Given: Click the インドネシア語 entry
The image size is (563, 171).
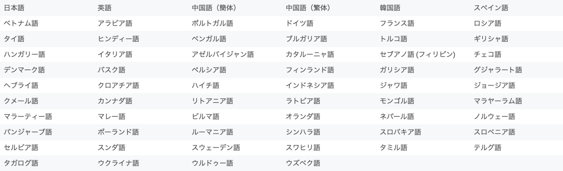Looking at the screenshot, I should [x=310, y=86].
